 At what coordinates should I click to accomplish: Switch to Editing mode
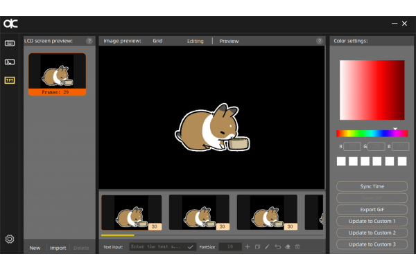[x=196, y=41]
